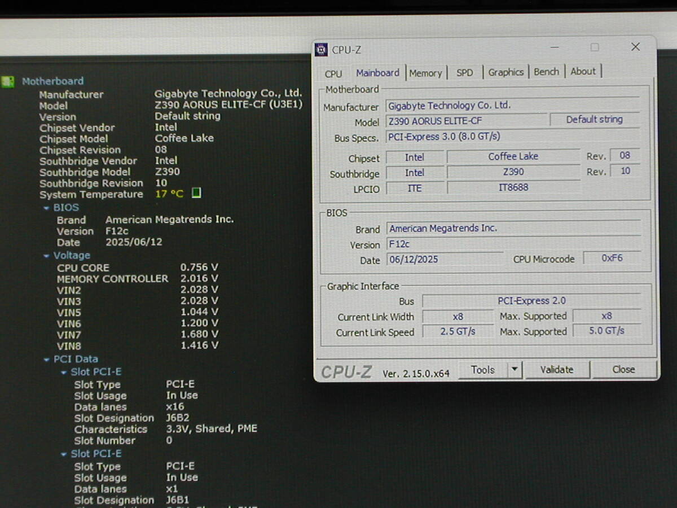Collapse the PCI Data section
The width and height of the screenshot is (677, 508).
[x=47, y=359]
